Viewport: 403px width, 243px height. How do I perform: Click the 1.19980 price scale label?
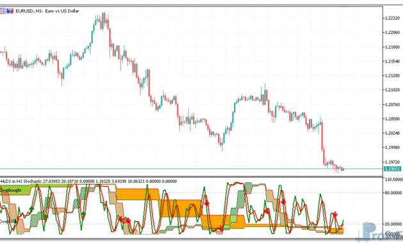point(392,148)
